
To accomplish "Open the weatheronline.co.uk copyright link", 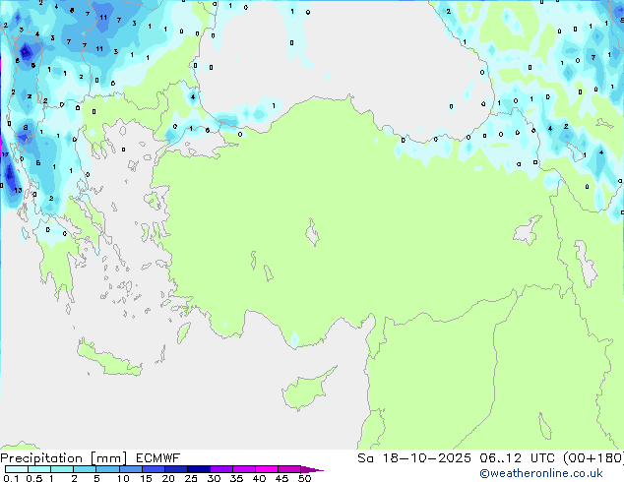I will coord(541,473).
